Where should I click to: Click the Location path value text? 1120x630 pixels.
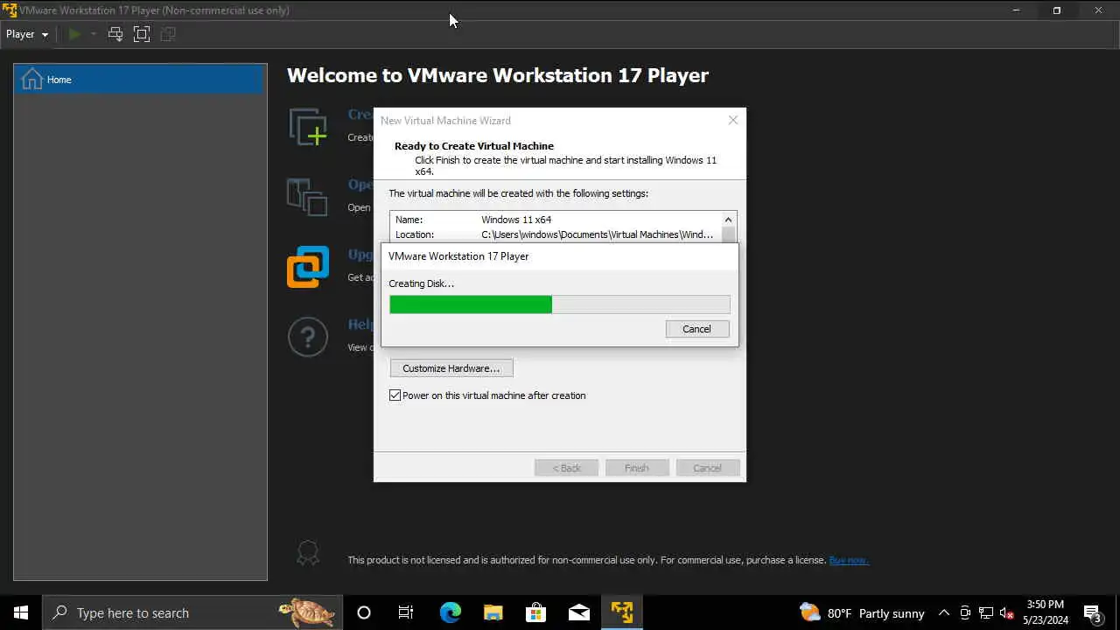pyautogui.click(x=598, y=234)
